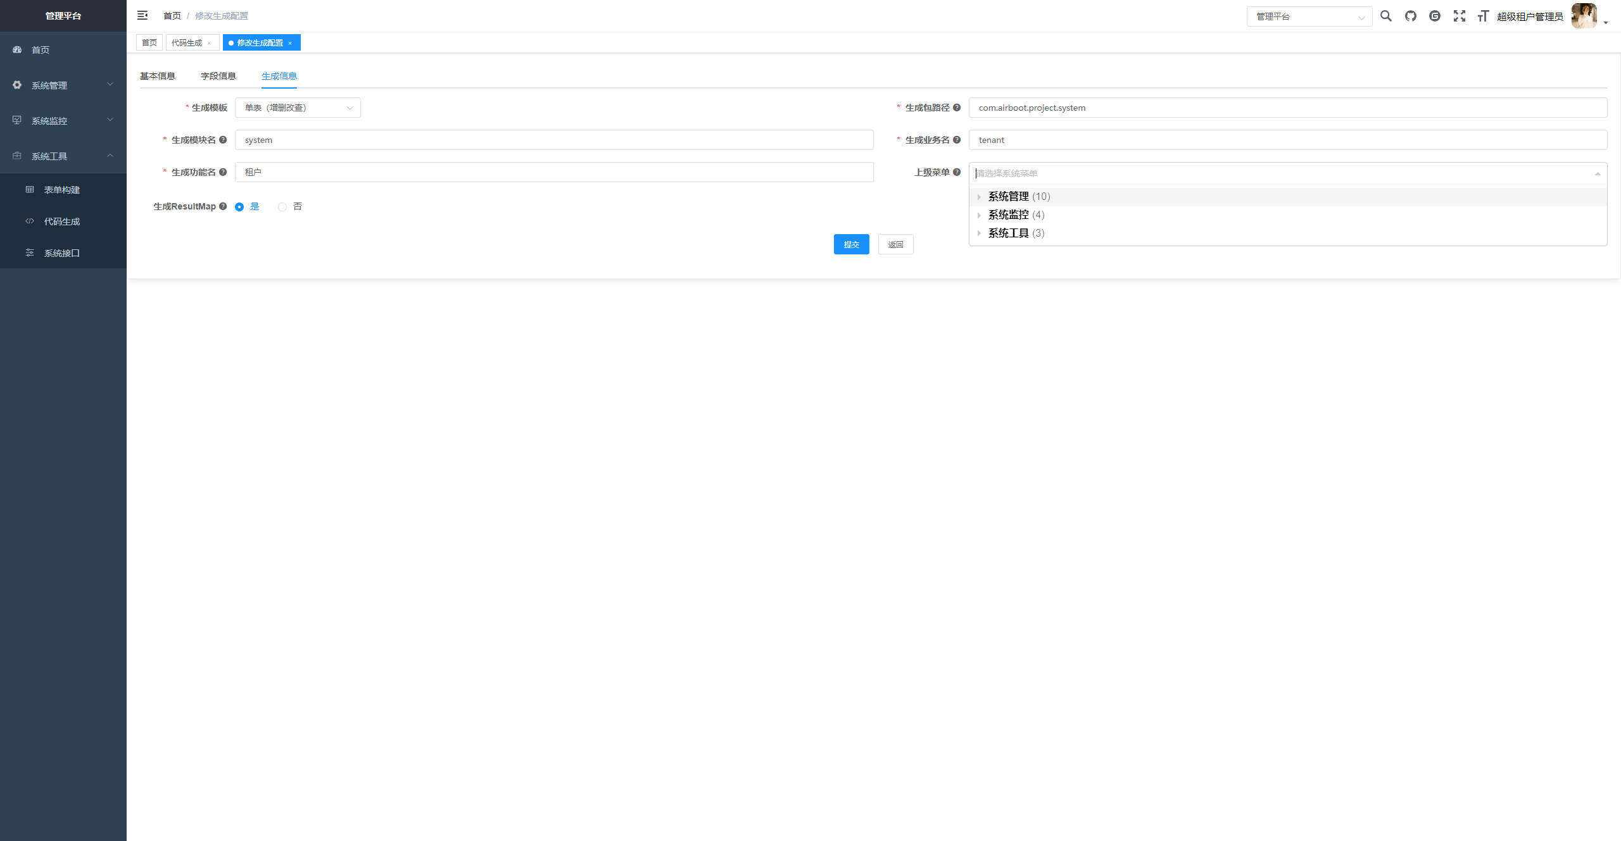
Task: Select 是 for 生成ResultMap
Action: [x=247, y=207]
